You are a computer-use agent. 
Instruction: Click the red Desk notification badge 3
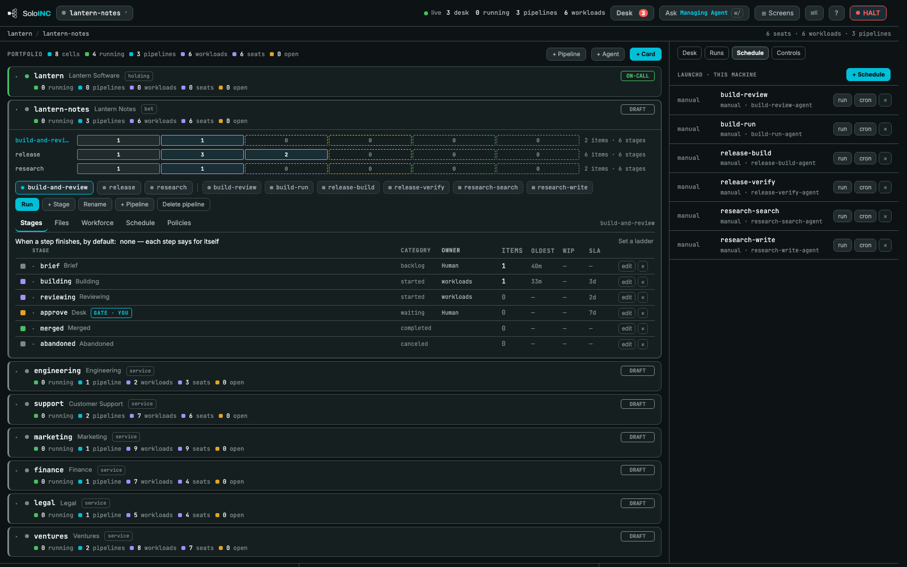coord(643,13)
